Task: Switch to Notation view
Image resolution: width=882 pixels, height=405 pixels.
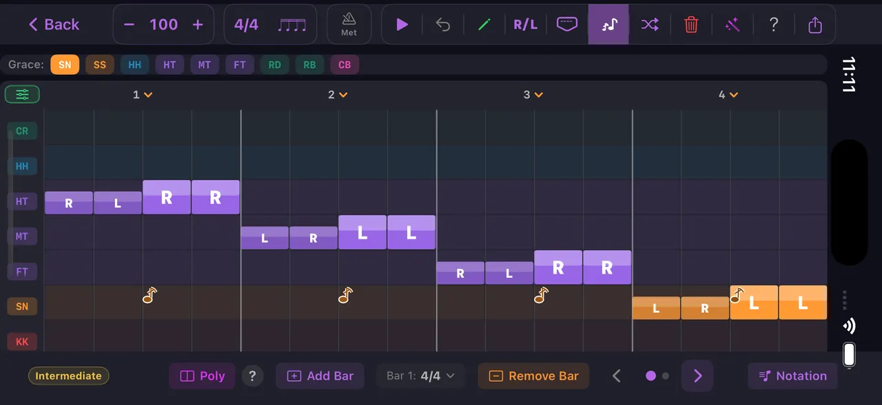Action: point(792,376)
